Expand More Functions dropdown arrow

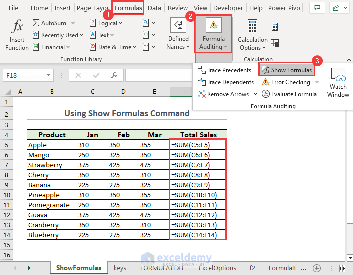[x=154, y=47]
